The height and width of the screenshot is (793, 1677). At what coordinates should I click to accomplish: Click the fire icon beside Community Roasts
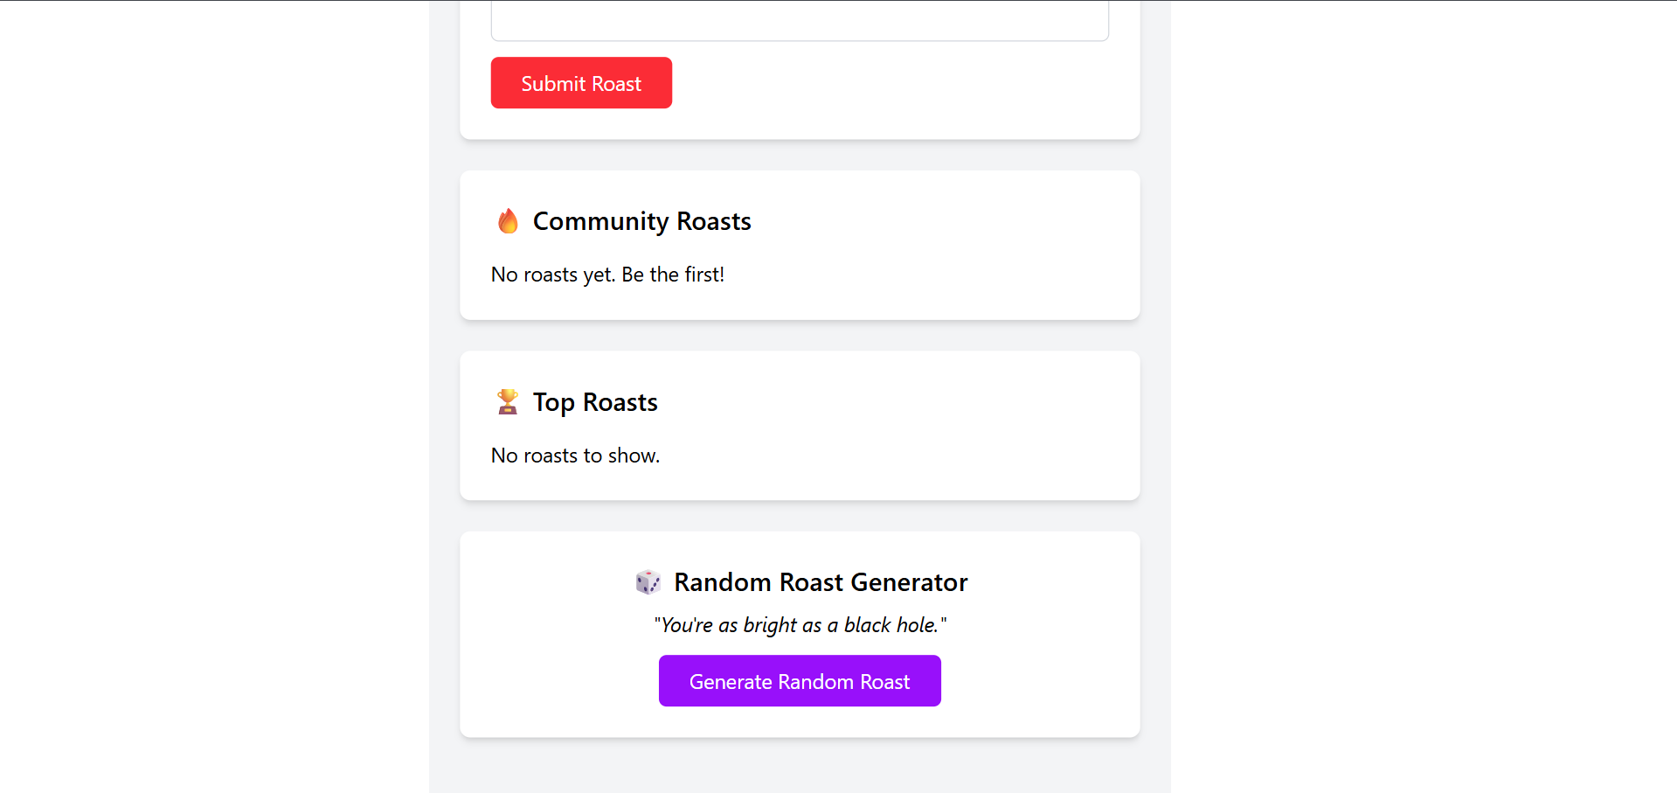click(x=508, y=221)
